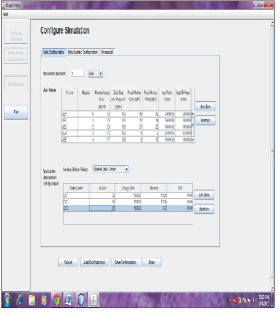Expand the Service Broker Policy combo box
The height and width of the screenshot is (315, 279).
[126, 169]
